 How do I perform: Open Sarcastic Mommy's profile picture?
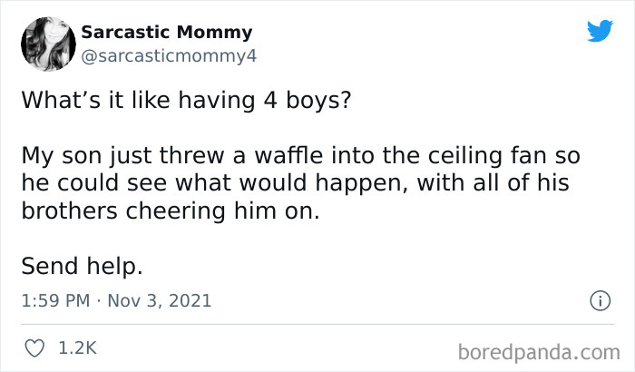coord(44,44)
